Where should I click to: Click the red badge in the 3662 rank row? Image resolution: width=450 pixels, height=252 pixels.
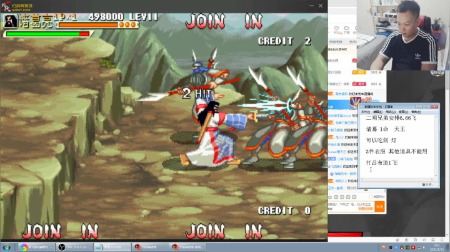[359, 84]
